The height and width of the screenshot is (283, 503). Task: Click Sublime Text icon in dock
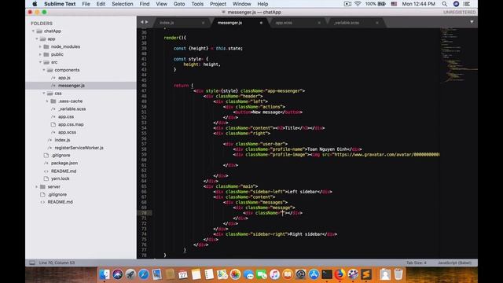tap(366, 274)
